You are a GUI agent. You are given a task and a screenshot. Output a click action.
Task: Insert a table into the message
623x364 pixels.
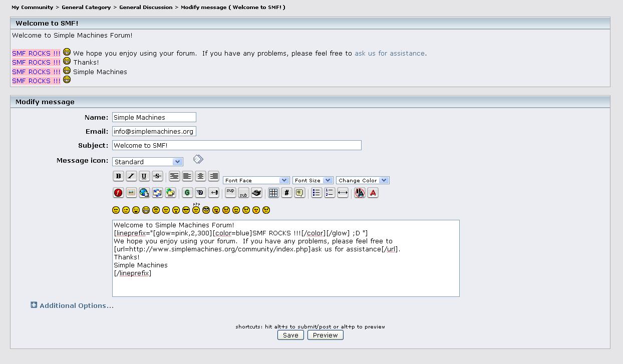[x=273, y=193]
